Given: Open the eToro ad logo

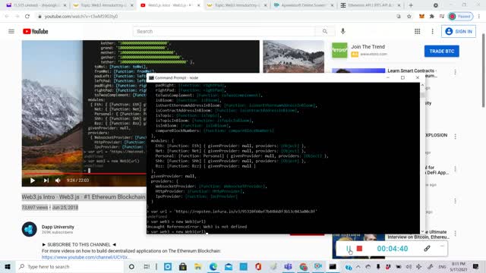Looking at the screenshot, I should tap(339, 50).
